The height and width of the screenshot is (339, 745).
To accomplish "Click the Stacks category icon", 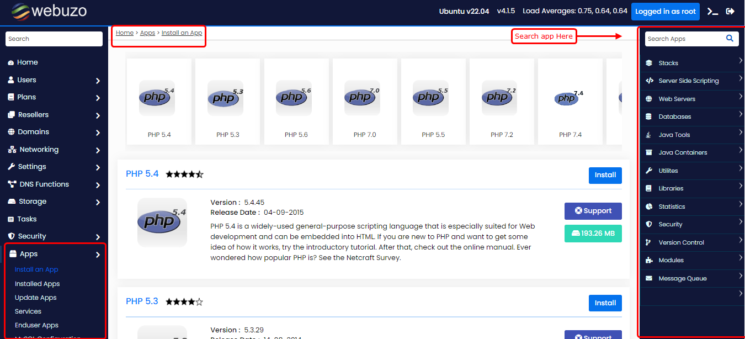I will [649, 63].
